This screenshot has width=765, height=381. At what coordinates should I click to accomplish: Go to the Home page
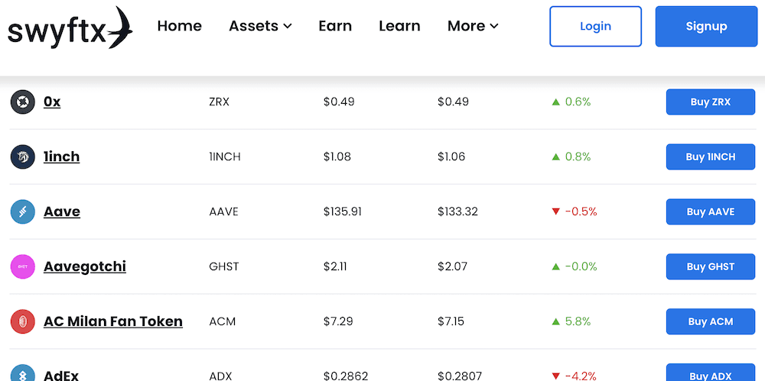click(x=179, y=26)
